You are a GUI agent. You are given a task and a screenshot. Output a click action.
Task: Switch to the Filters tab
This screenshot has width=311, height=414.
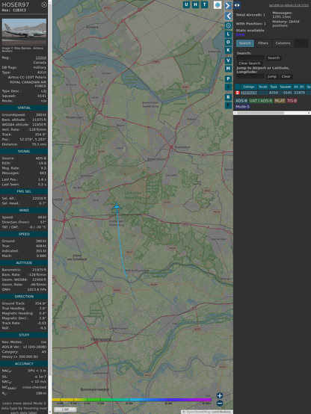coord(263,43)
